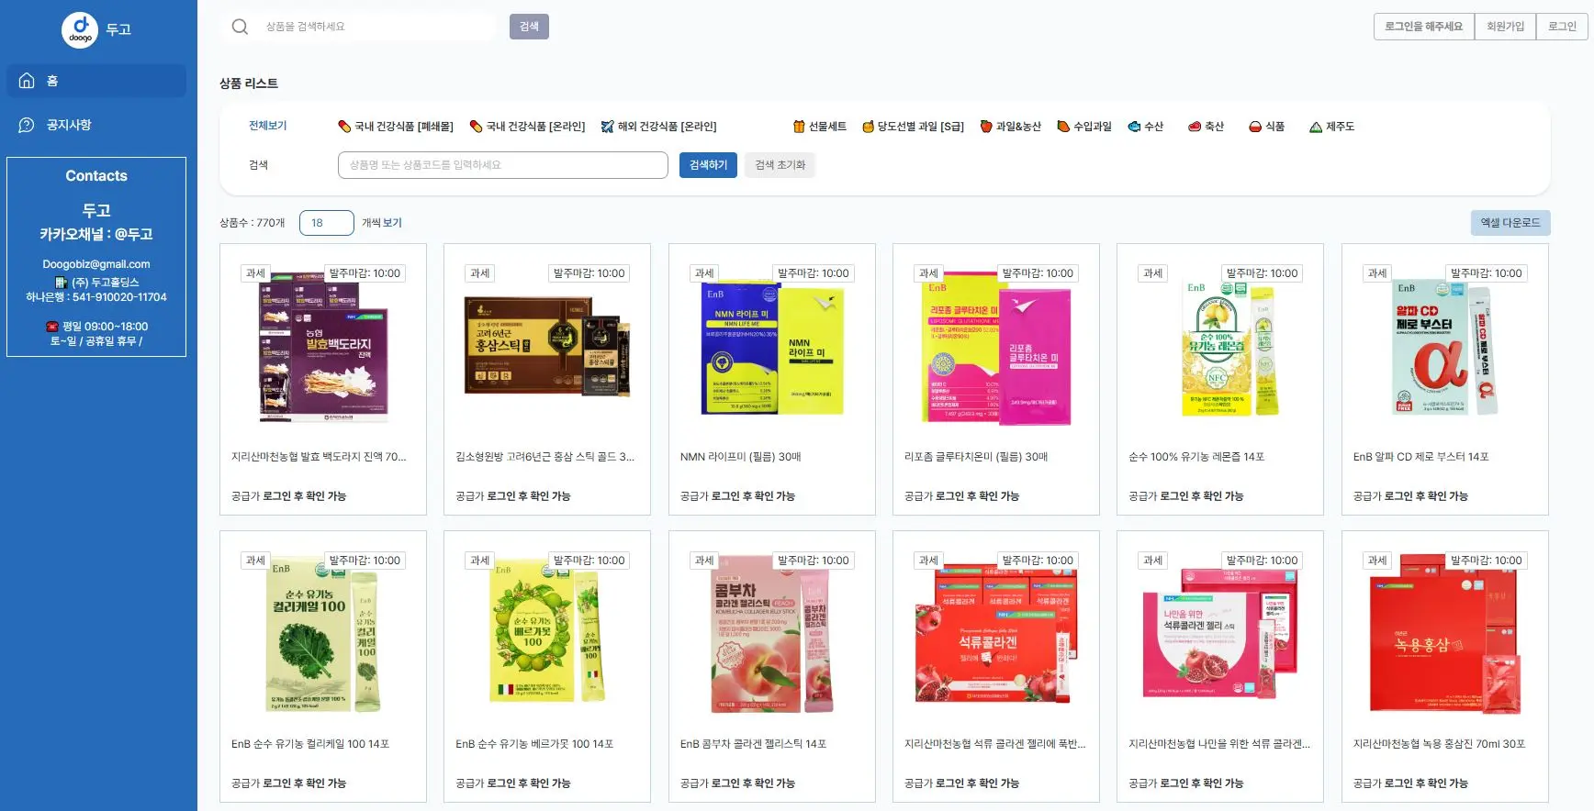Click product title EnB 순수 유기농 베르가못 100 14포
Viewport: 1594px width, 811px height.
click(x=534, y=744)
